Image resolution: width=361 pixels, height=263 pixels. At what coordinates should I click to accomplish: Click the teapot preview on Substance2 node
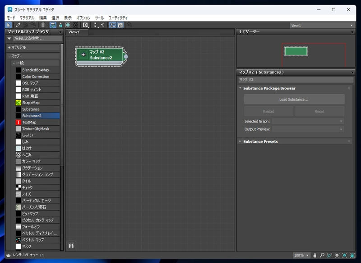[x=83, y=54]
